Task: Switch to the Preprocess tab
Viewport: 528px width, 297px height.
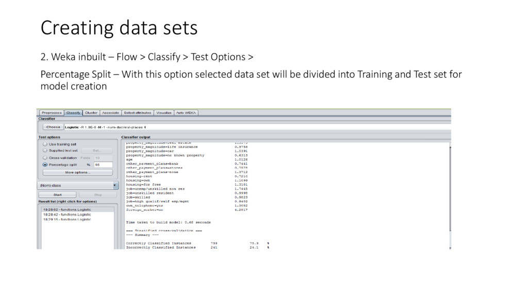Action: [52, 113]
